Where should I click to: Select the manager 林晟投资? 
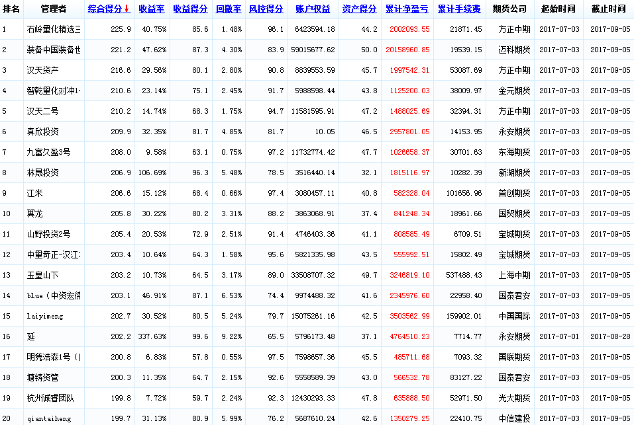43,173
